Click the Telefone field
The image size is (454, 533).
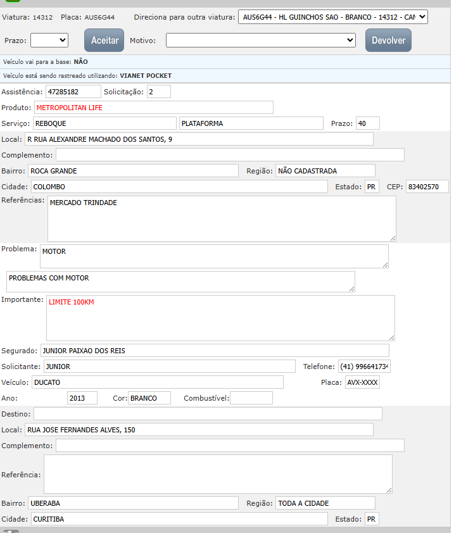[x=364, y=367]
